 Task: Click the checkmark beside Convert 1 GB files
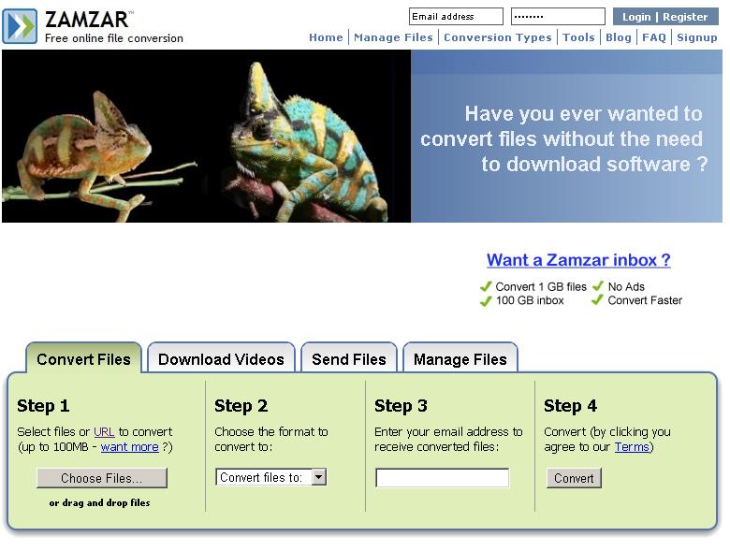click(x=486, y=286)
